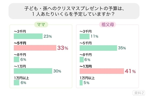Click the 〜3千円 label under ママ
This screenshot has height=98, width=148.
point(20,31)
